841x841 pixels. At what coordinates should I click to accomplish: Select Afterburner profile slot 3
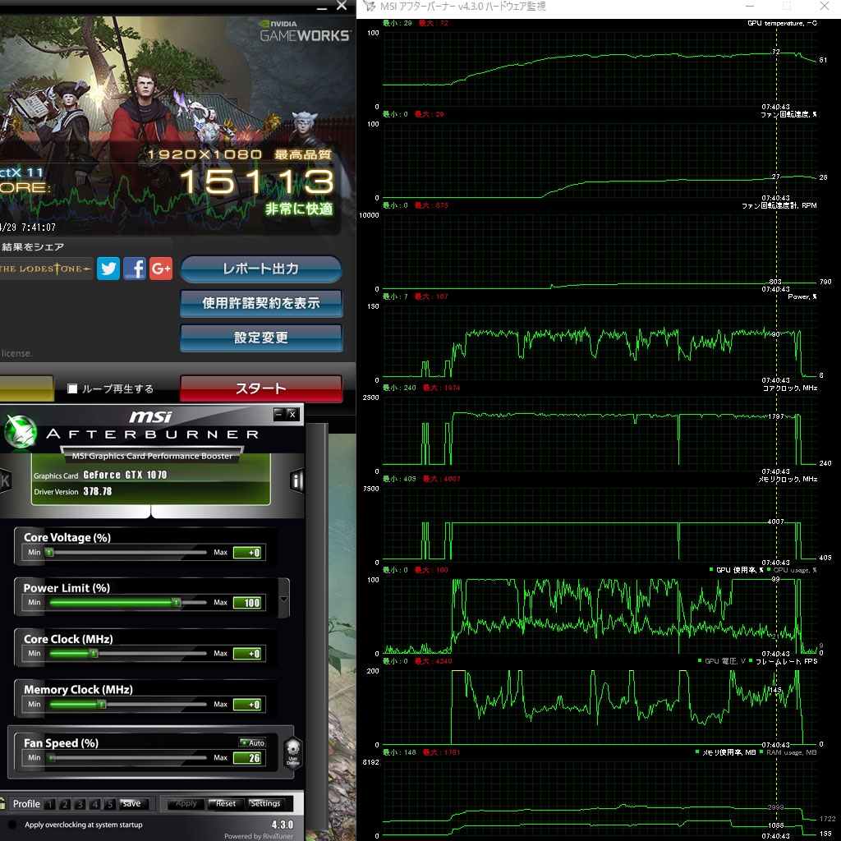(x=80, y=804)
